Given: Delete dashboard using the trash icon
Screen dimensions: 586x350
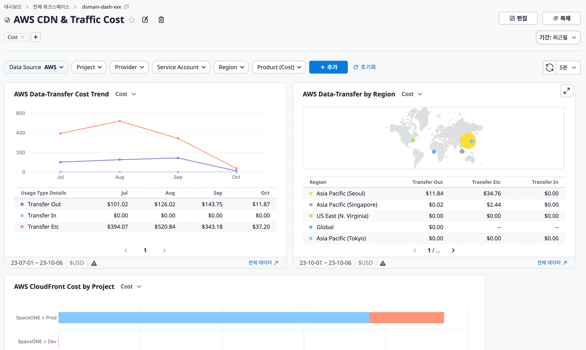Looking at the screenshot, I should 161,20.
